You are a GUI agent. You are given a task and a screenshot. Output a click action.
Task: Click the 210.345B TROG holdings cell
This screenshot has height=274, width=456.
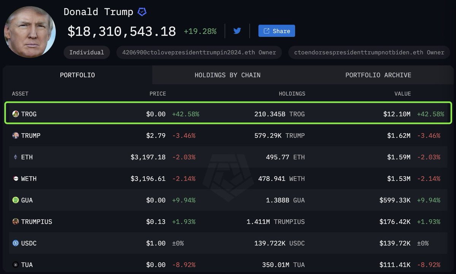pyautogui.click(x=280, y=114)
